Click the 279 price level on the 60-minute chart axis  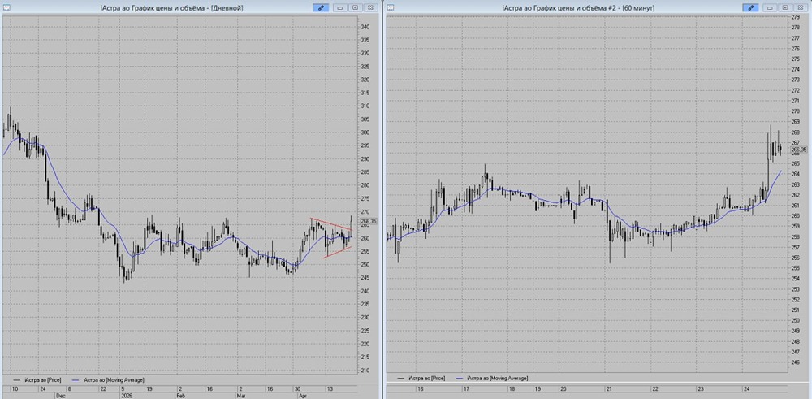797,17
